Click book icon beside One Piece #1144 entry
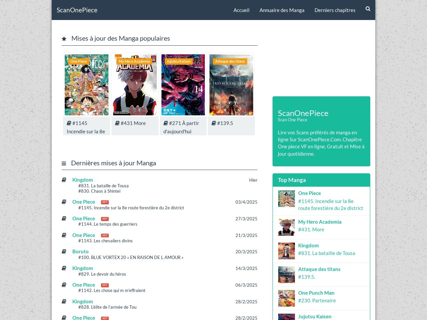 (64, 218)
